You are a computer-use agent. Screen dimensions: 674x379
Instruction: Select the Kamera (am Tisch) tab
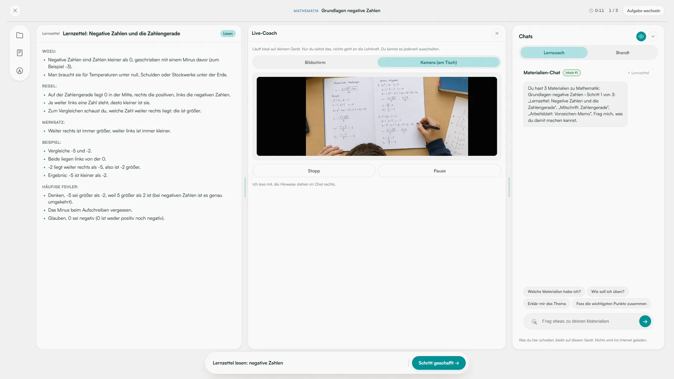pyautogui.click(x=438, y=63)
